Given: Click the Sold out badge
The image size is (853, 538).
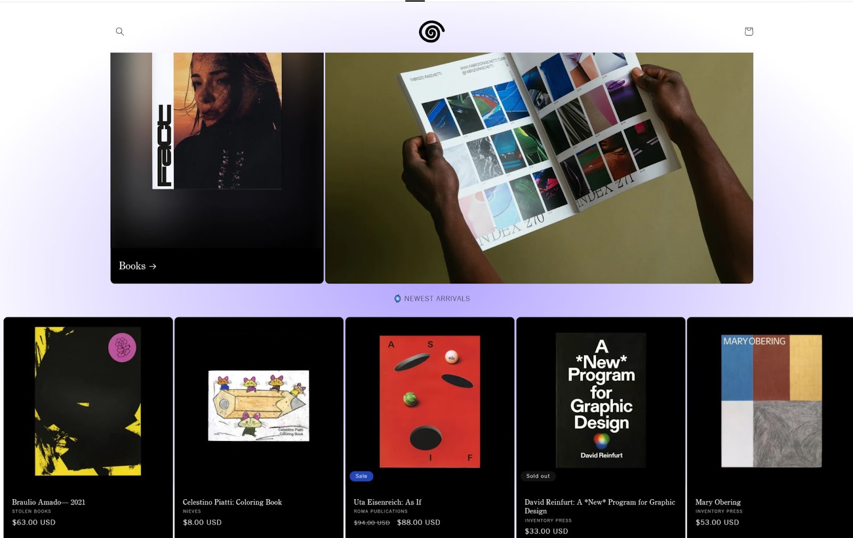Looking at the screenshot, I should [538, 476].
